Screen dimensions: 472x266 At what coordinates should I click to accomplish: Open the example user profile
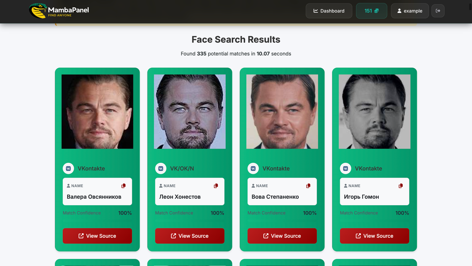(409, 11)
